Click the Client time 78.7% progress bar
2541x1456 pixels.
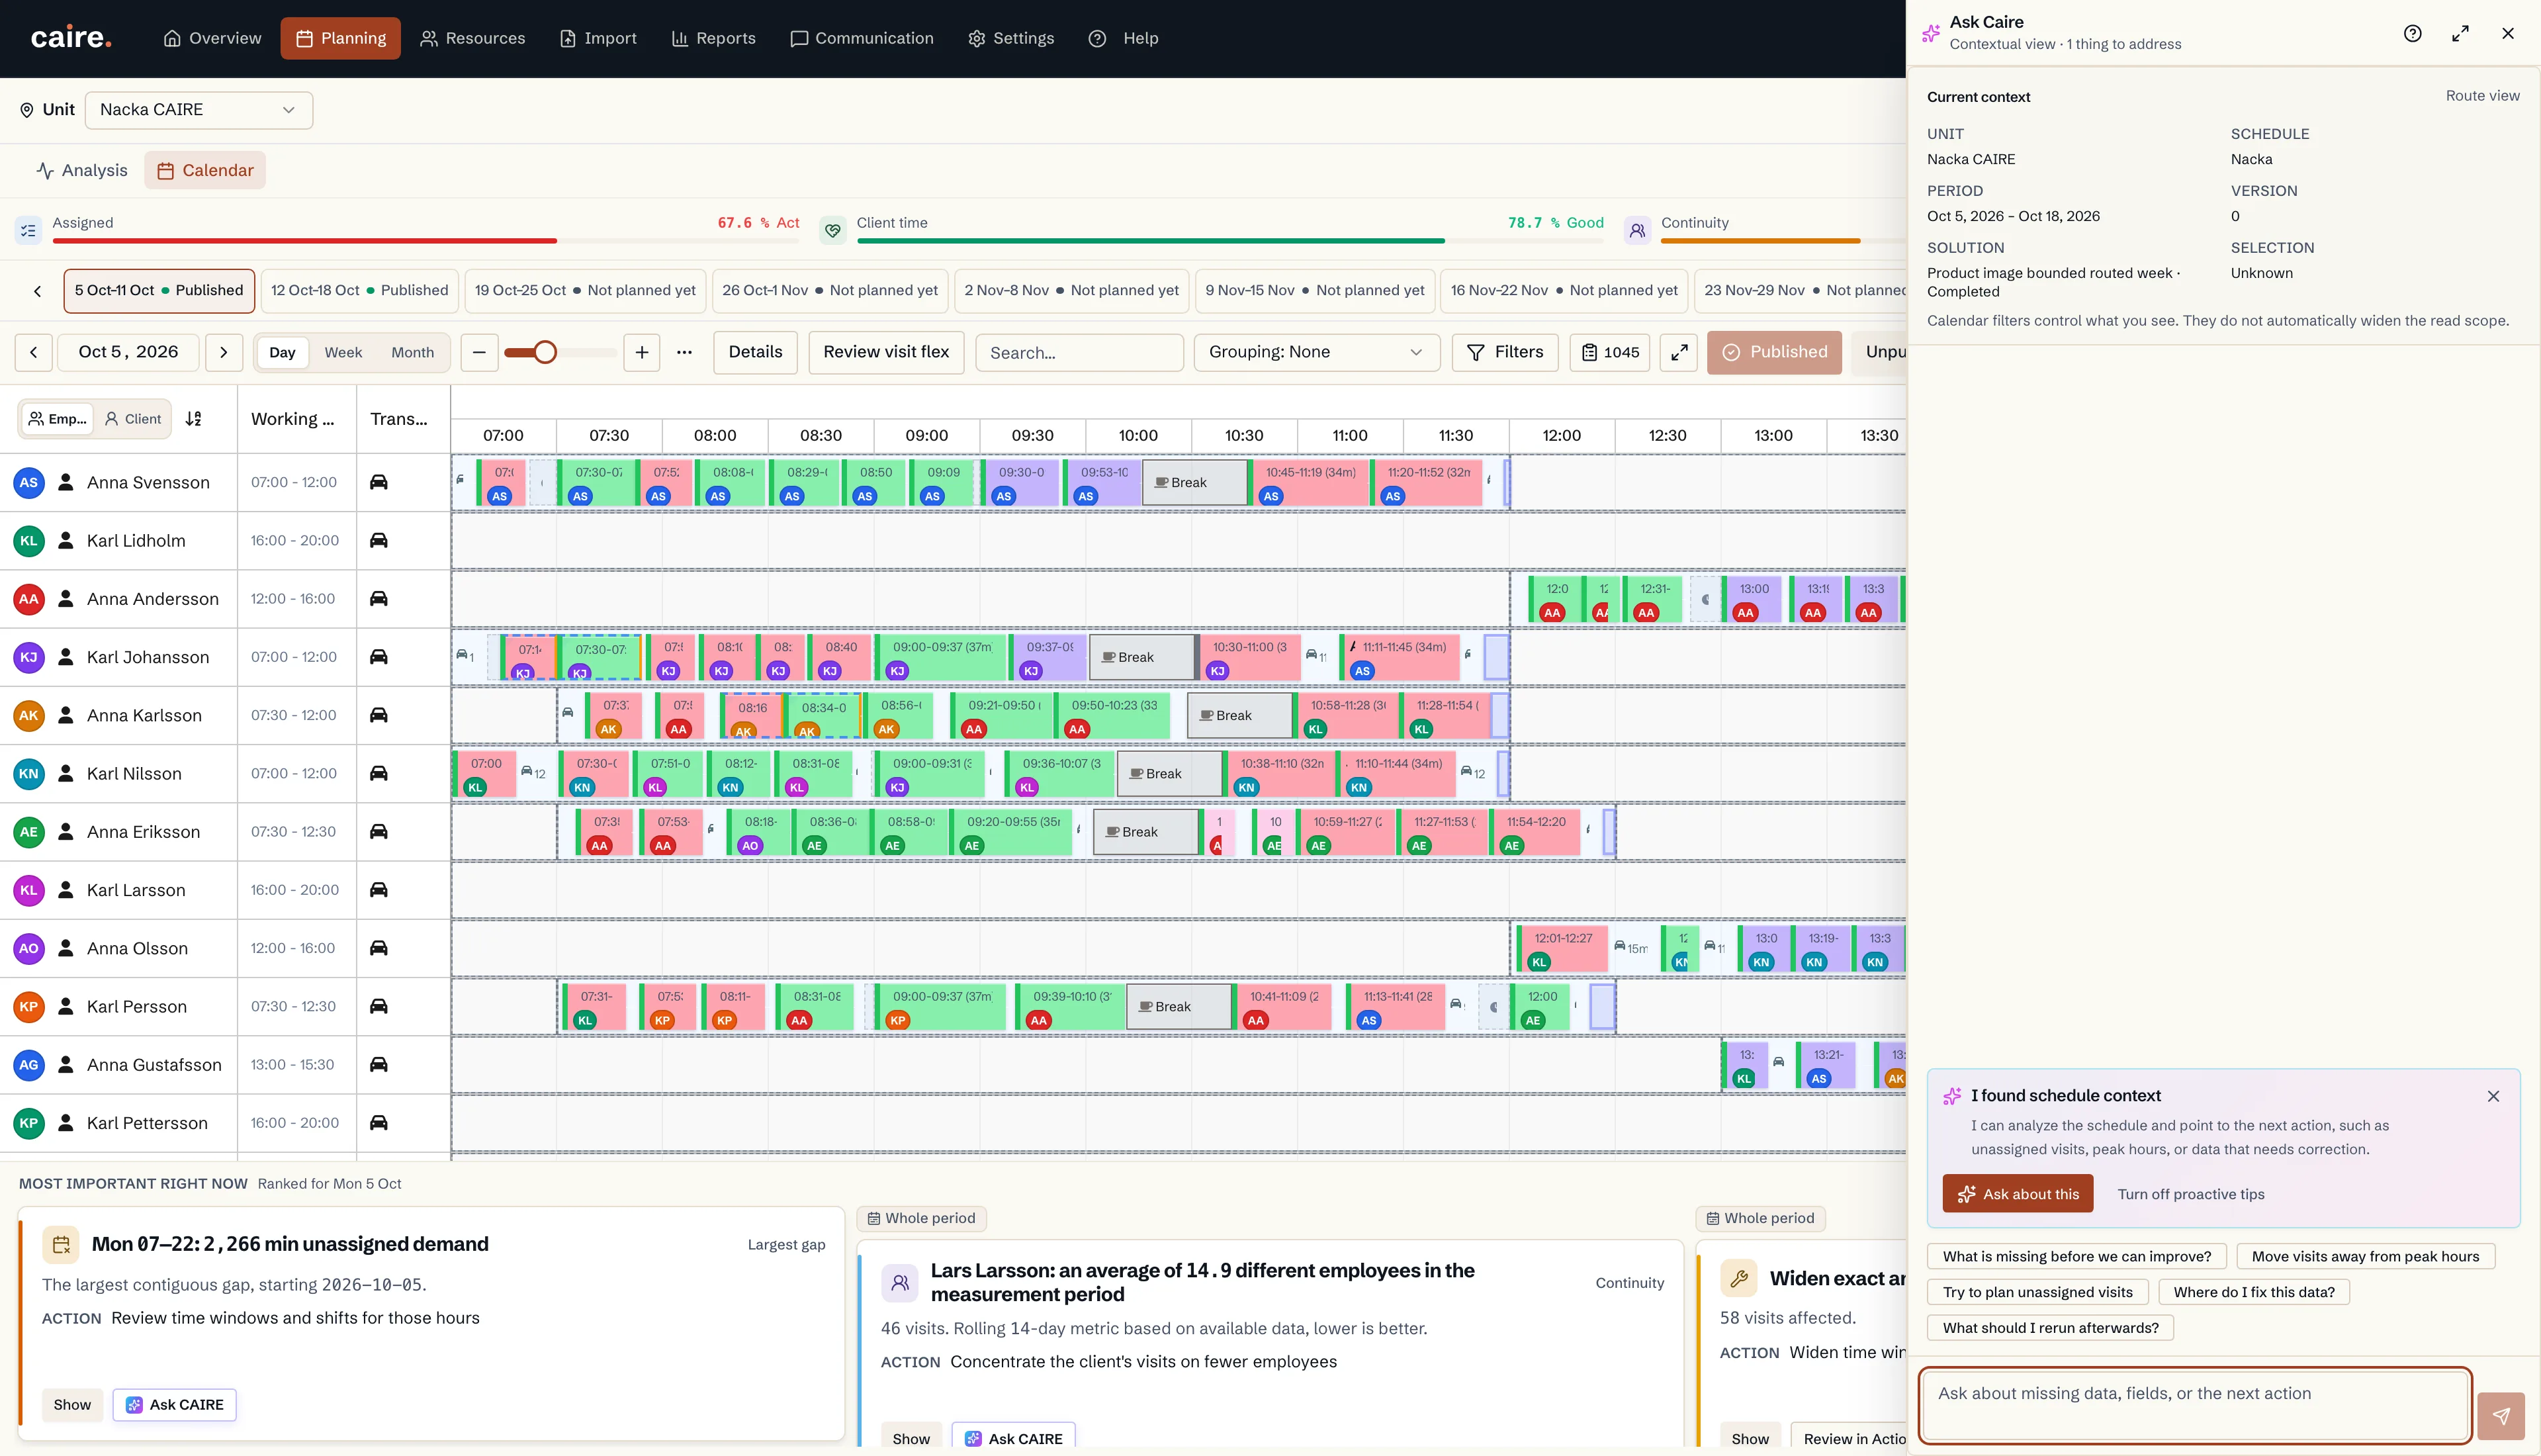coord(1229,241)
